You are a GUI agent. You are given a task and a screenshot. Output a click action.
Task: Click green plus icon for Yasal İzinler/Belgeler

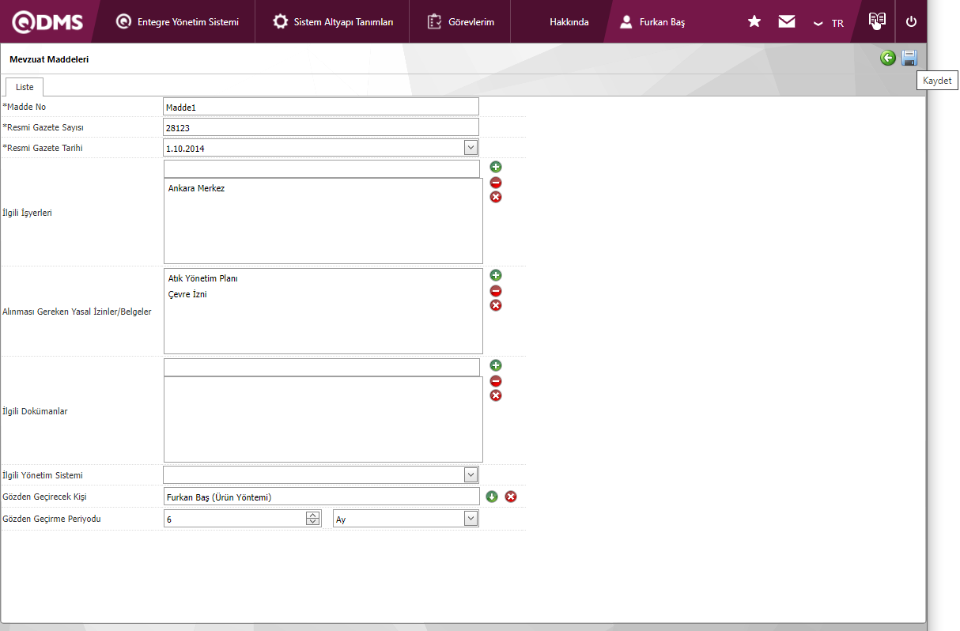click(x=496, y=275)
